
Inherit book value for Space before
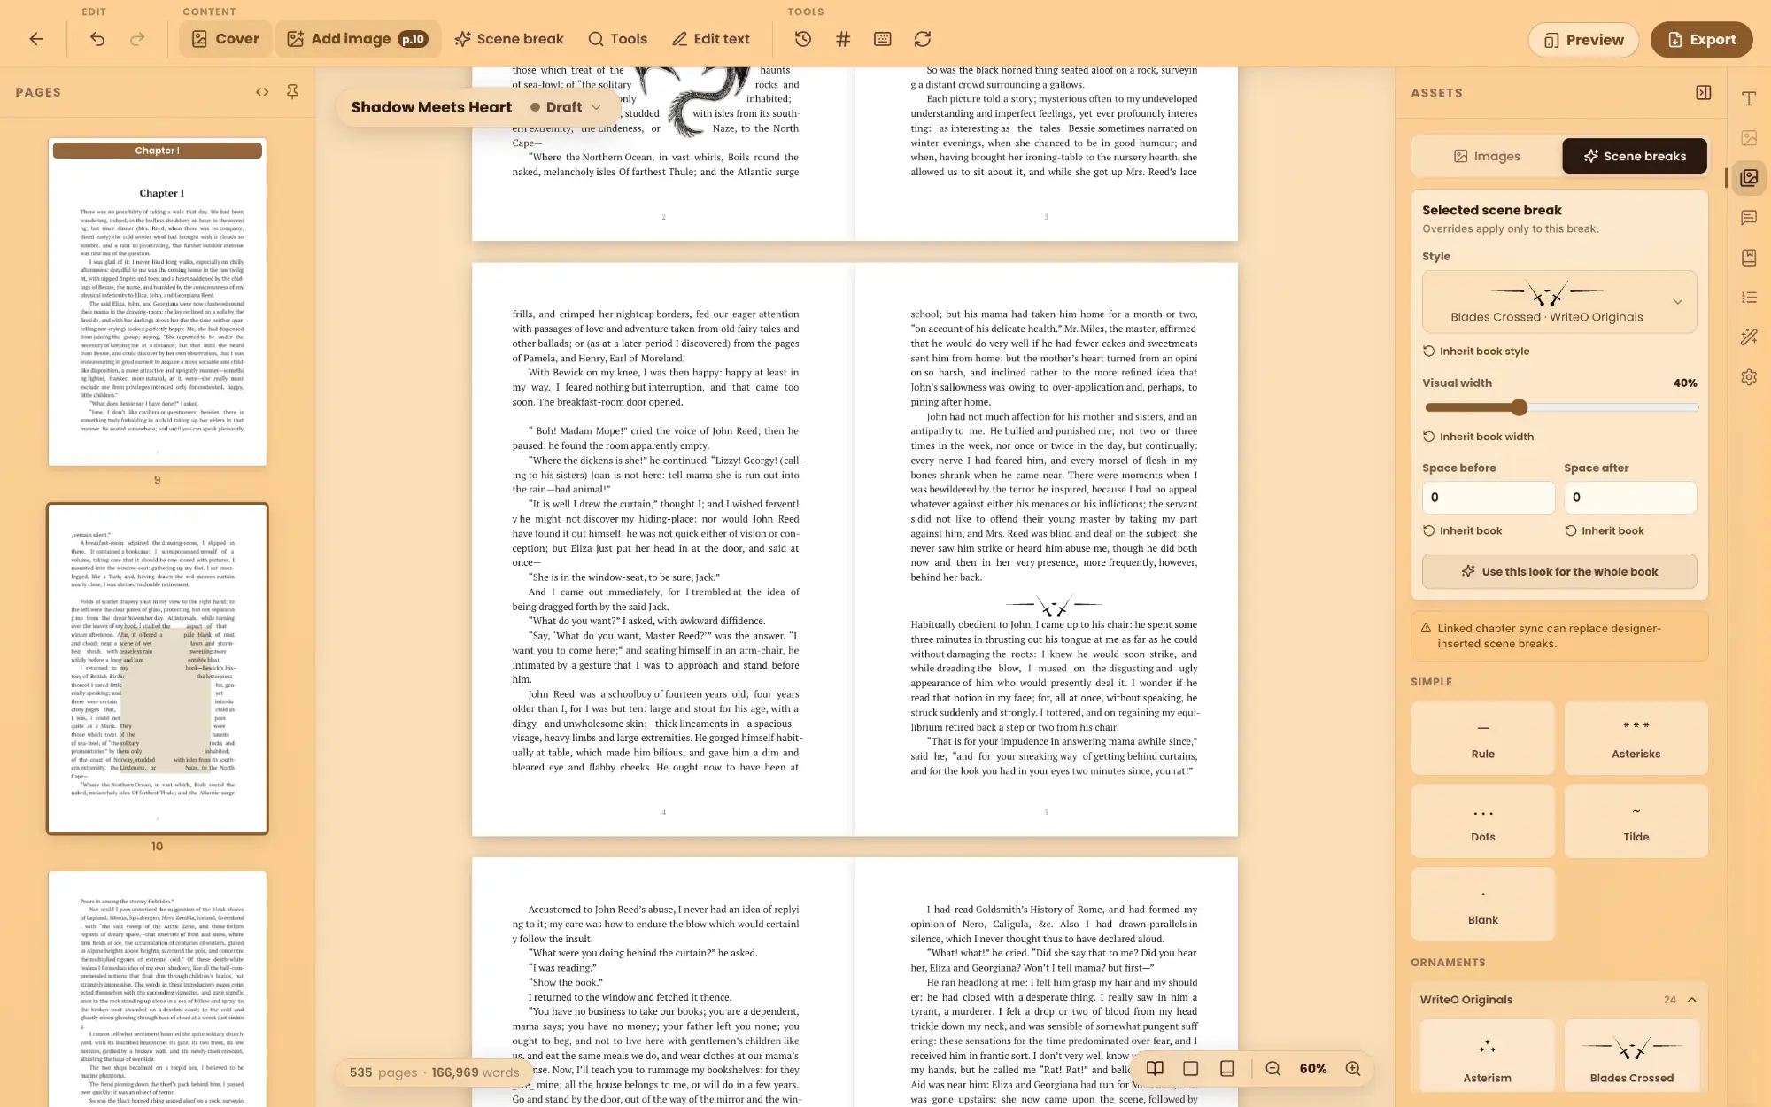[1462, 531]
